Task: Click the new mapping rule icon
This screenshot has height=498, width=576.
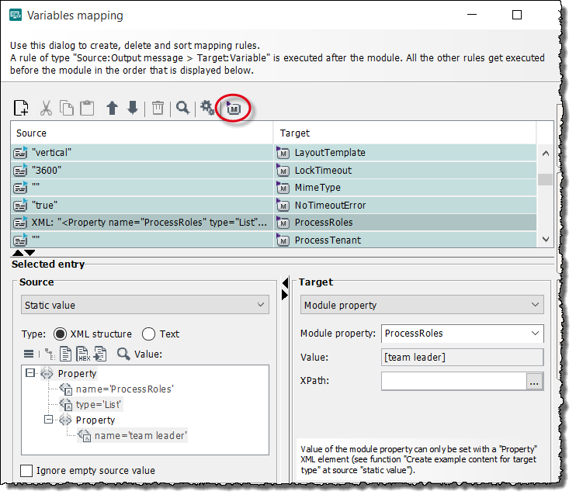Action: click(22, 109)
